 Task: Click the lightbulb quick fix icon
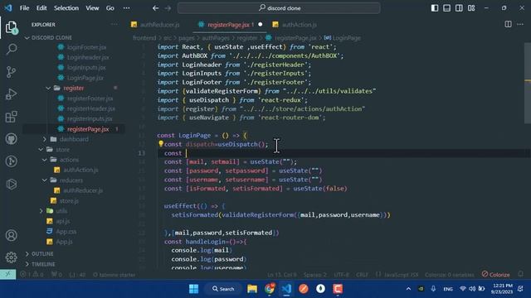(161, 143)
